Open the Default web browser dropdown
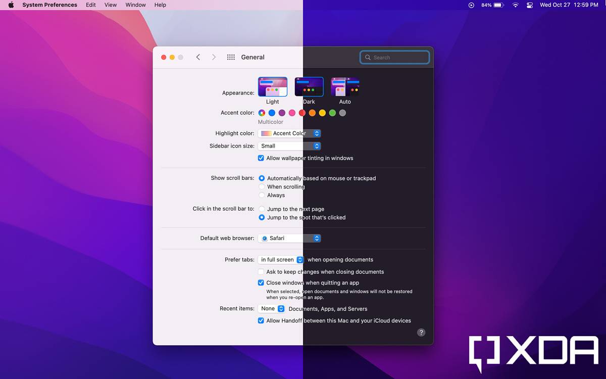606x379 pixels. [x=289, y=238]
